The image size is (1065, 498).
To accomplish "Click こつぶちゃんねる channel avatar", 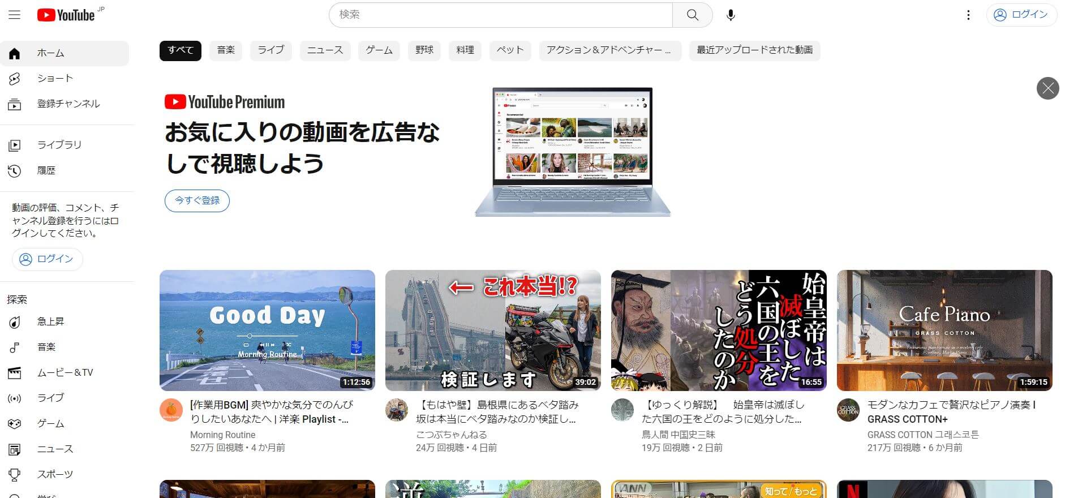I will (x=397, y=410).
